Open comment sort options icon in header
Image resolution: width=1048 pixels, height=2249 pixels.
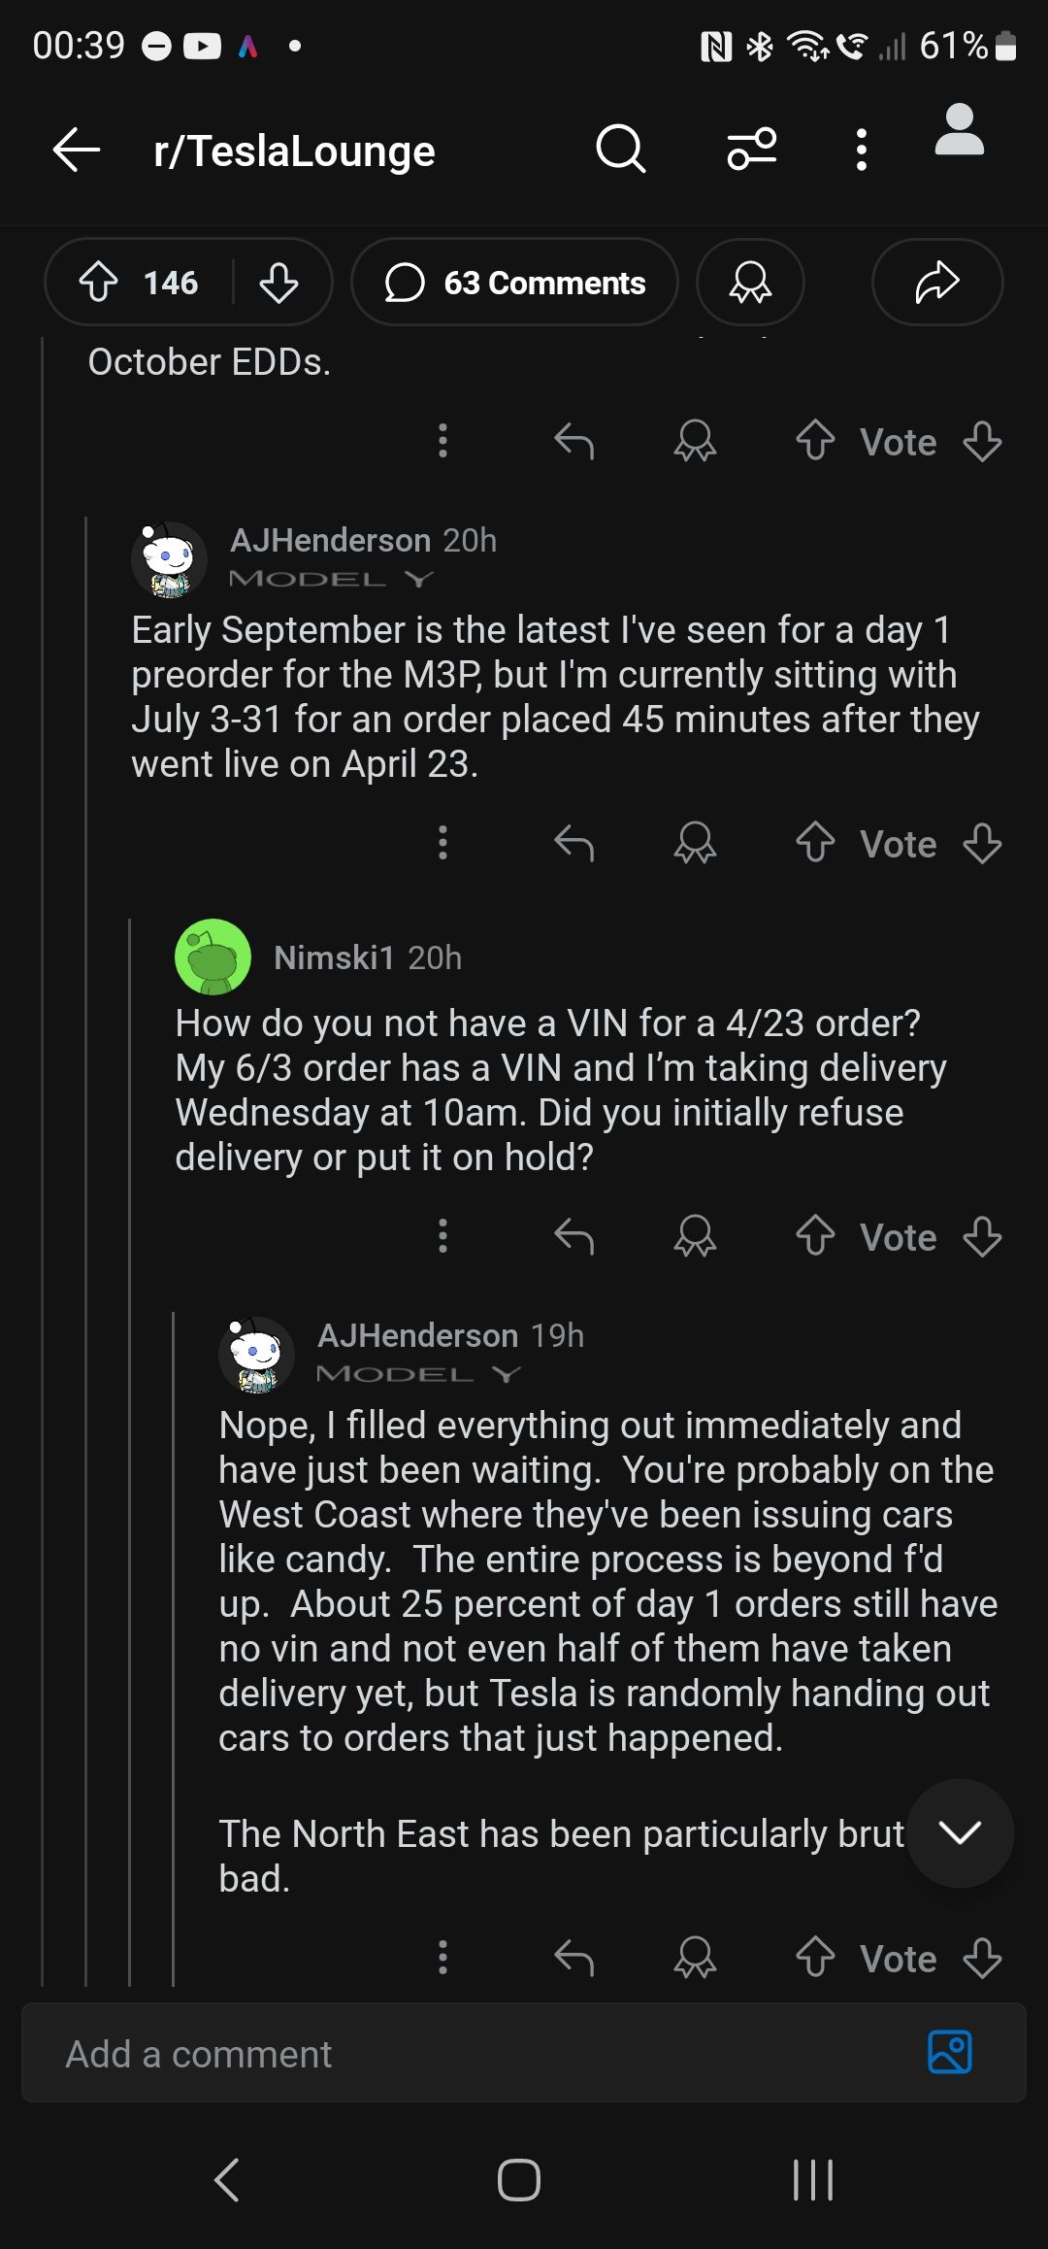coord(752,150)
